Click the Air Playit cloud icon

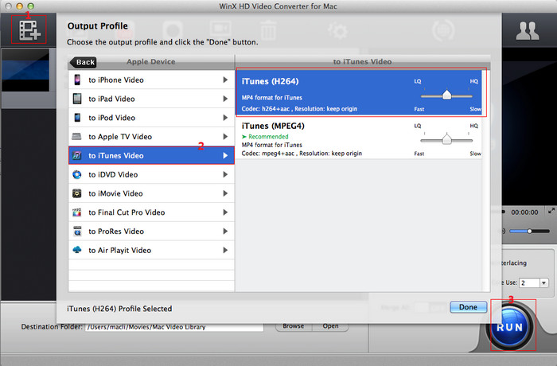pyautogui.click(x=76, y=250)
